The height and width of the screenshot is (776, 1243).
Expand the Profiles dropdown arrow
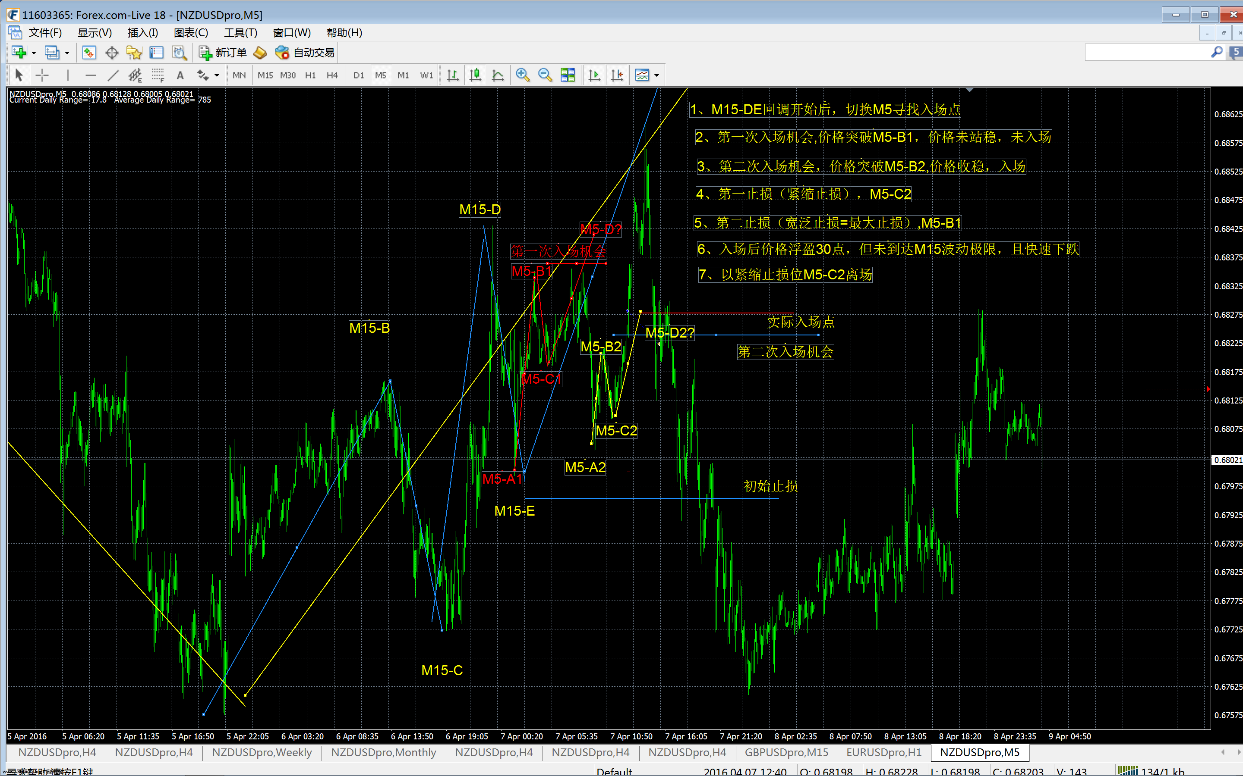(67, 52)
